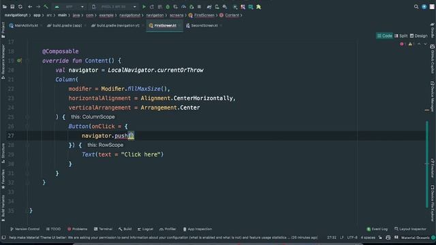Open the Logcat tool window

(x=145, y=229)
